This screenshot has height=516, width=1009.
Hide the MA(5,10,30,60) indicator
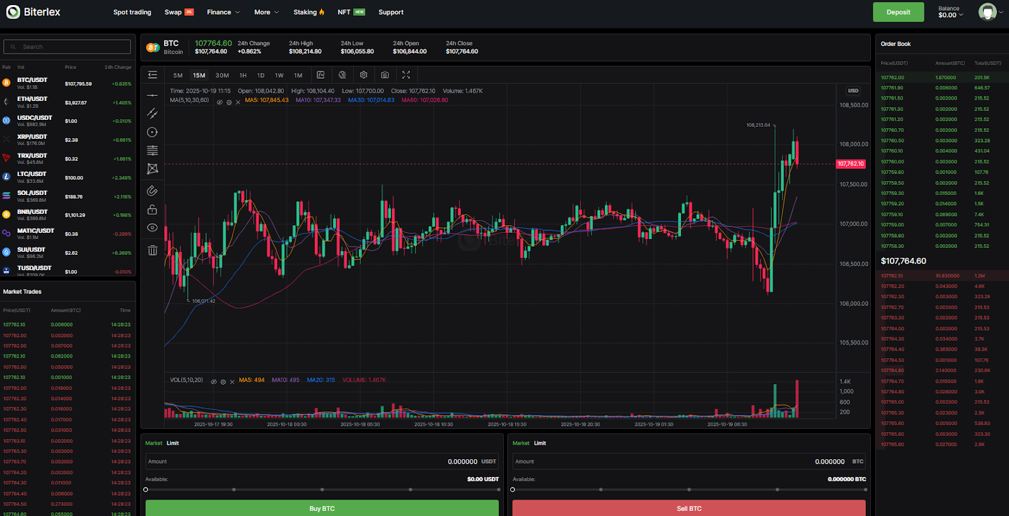coord(219,102)
